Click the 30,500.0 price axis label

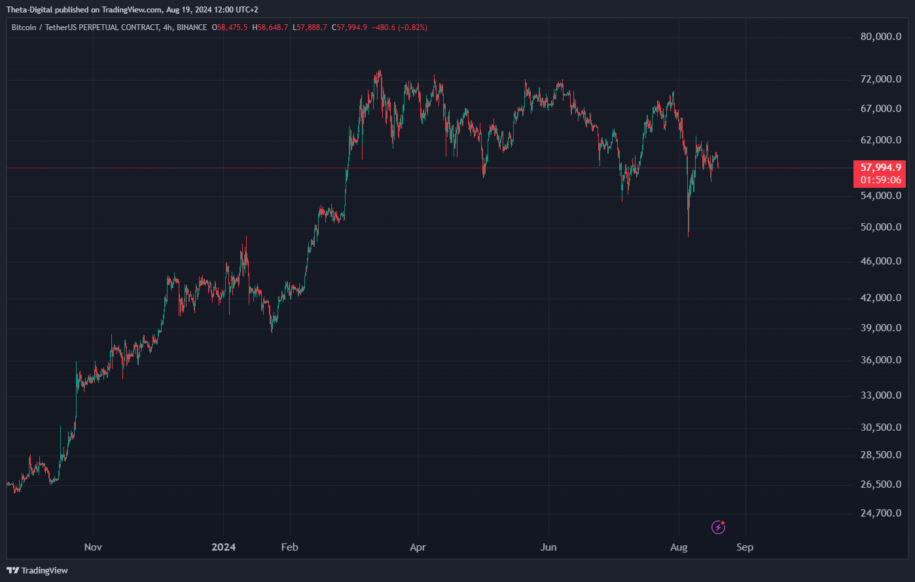coord(882,427)
